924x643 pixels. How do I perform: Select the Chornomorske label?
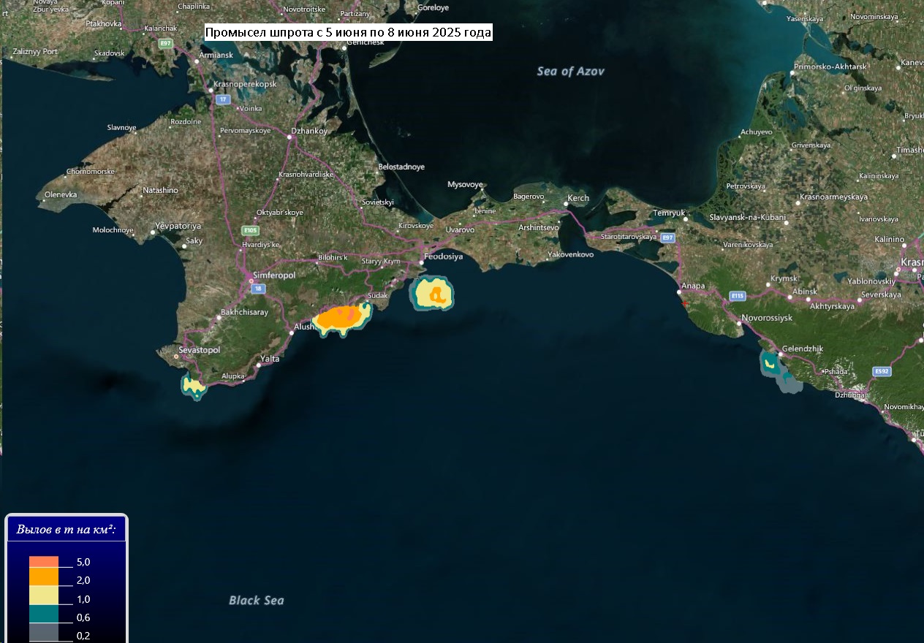pyautogui.click(x=91, y=172)
